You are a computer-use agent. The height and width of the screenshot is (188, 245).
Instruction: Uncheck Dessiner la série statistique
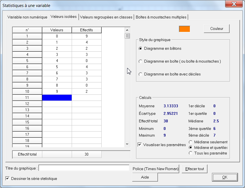point(8,179)
